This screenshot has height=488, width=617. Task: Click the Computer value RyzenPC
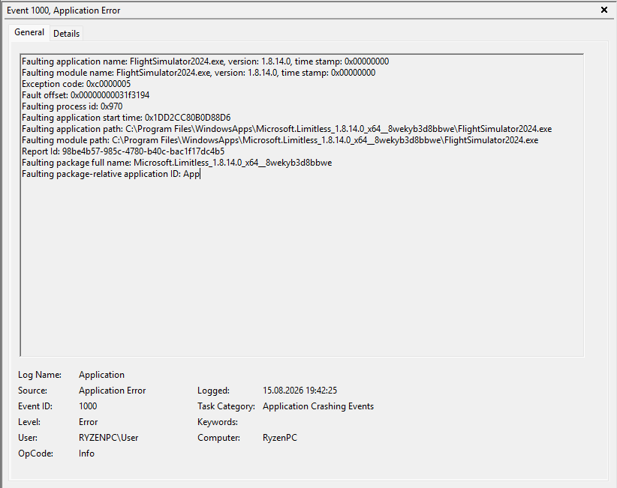click(x=280, y=438)
